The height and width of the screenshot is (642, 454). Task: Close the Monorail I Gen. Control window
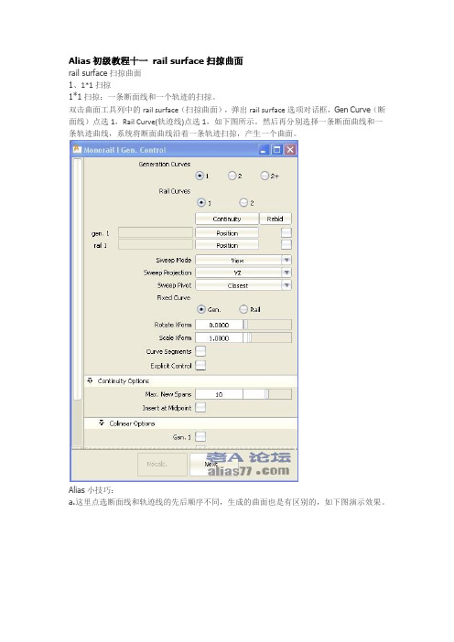pyautogui.click(x=290, y=149)
